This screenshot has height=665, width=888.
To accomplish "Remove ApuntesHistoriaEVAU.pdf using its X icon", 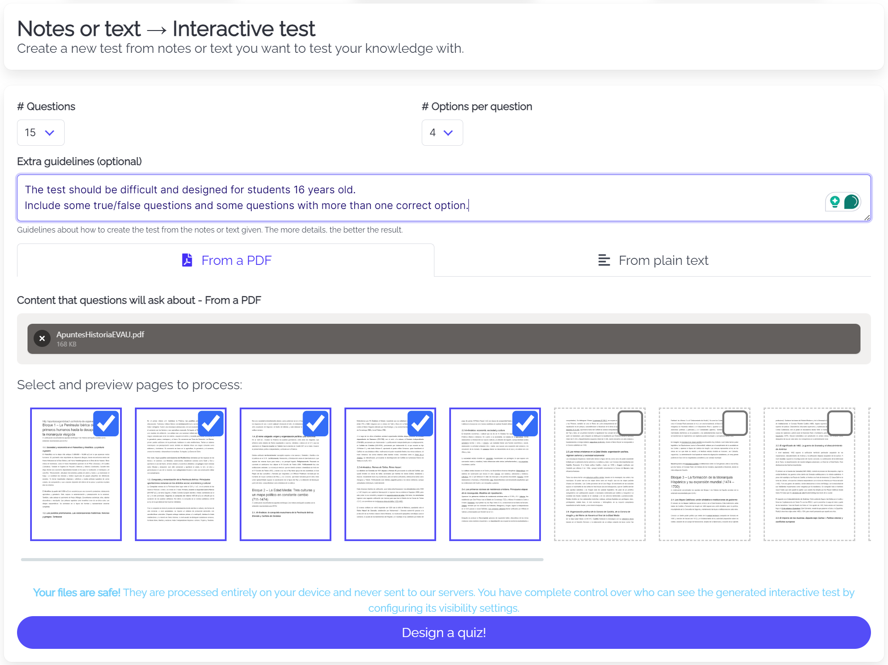I will point(42,338).
